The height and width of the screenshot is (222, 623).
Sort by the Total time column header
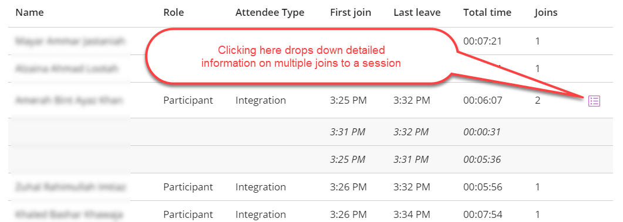487,13
